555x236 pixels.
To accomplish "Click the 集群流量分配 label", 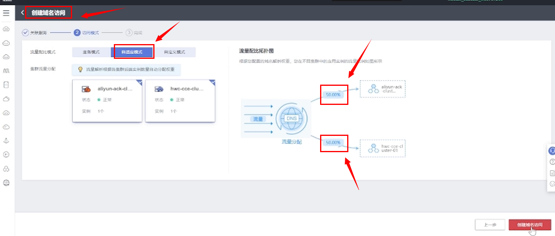I will 43,69.
